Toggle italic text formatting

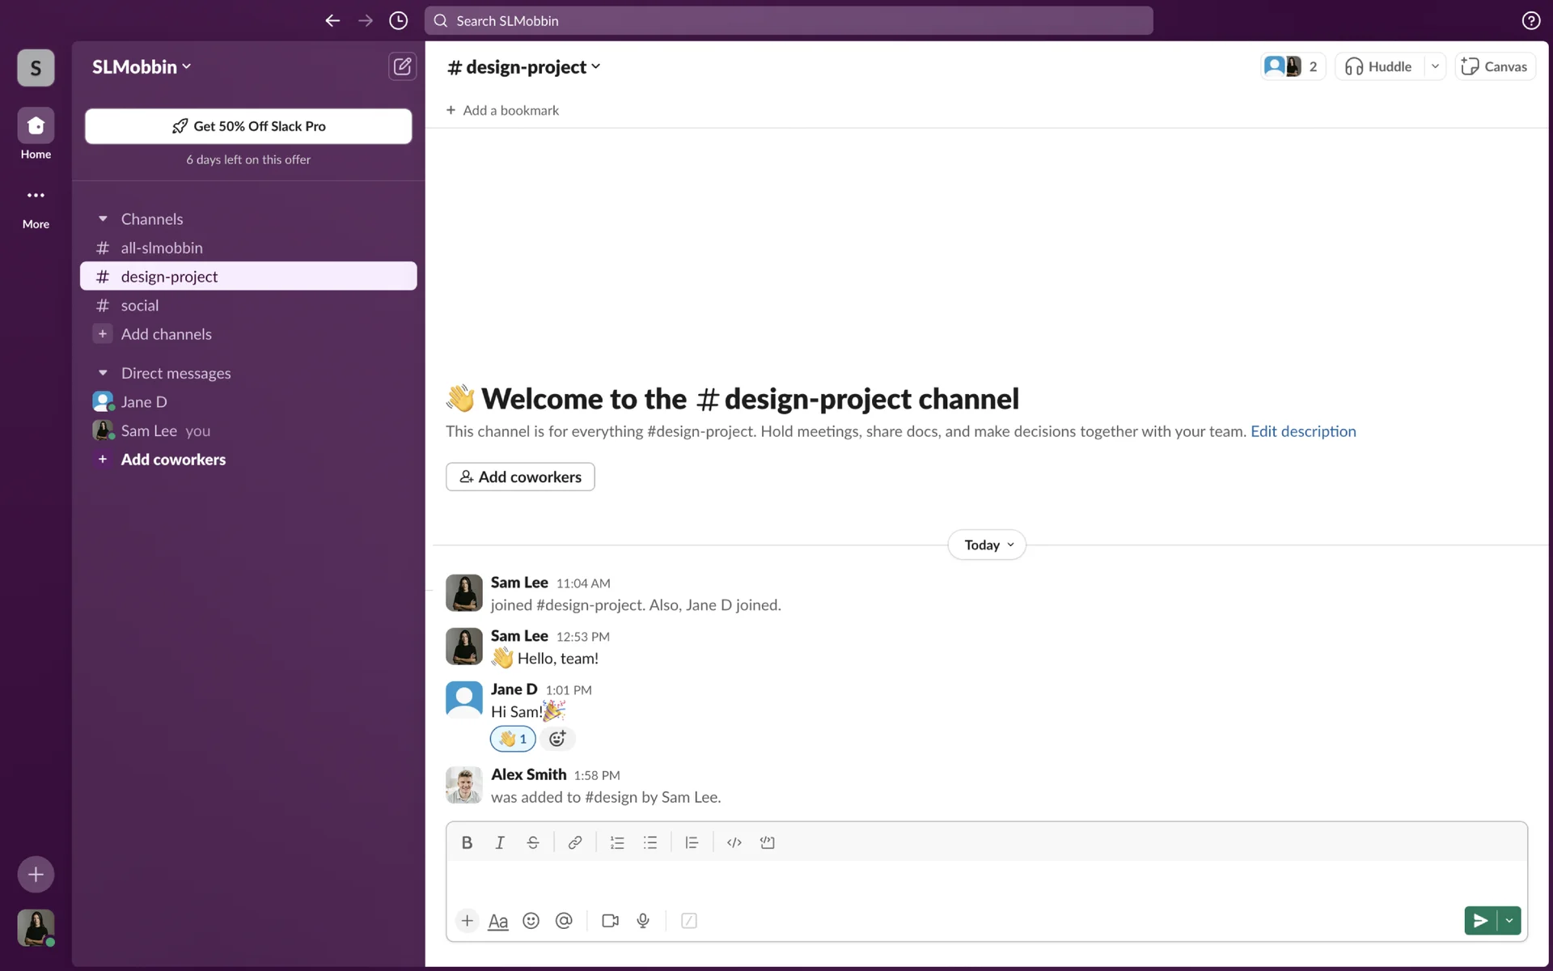click(x=500, y=842)
